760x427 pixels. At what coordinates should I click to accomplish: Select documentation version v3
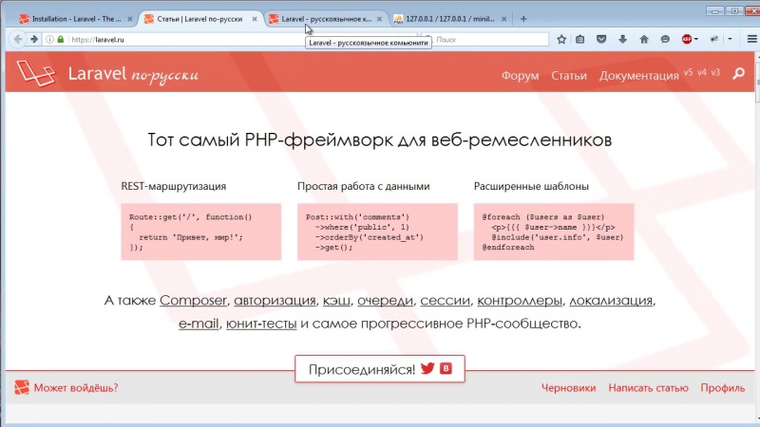(x=715, y=72)
